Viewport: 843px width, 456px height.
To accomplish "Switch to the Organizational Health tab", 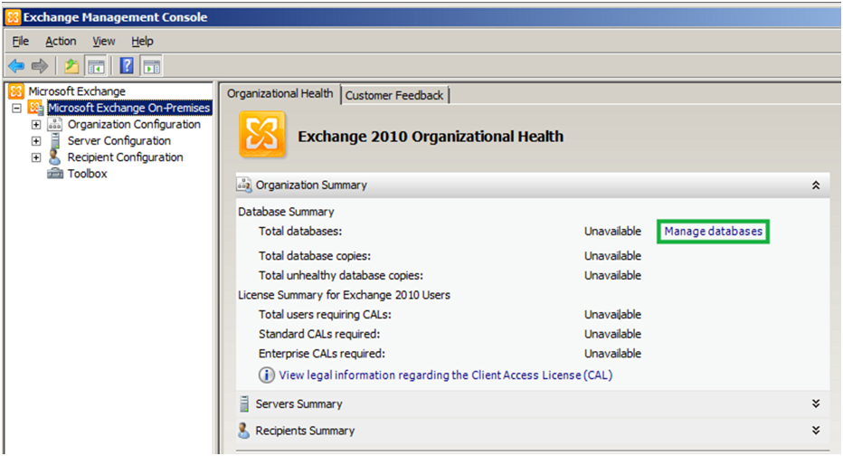I will click(280, 93).
